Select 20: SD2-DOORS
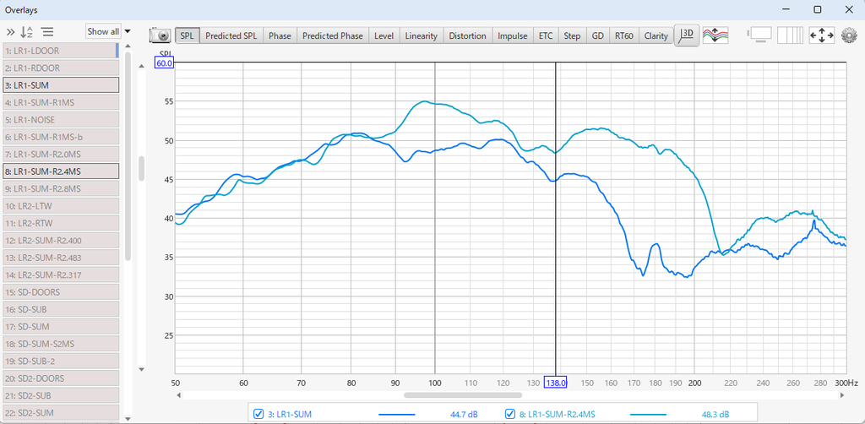This screenshot has width=865, height=424. coord(61,378)
